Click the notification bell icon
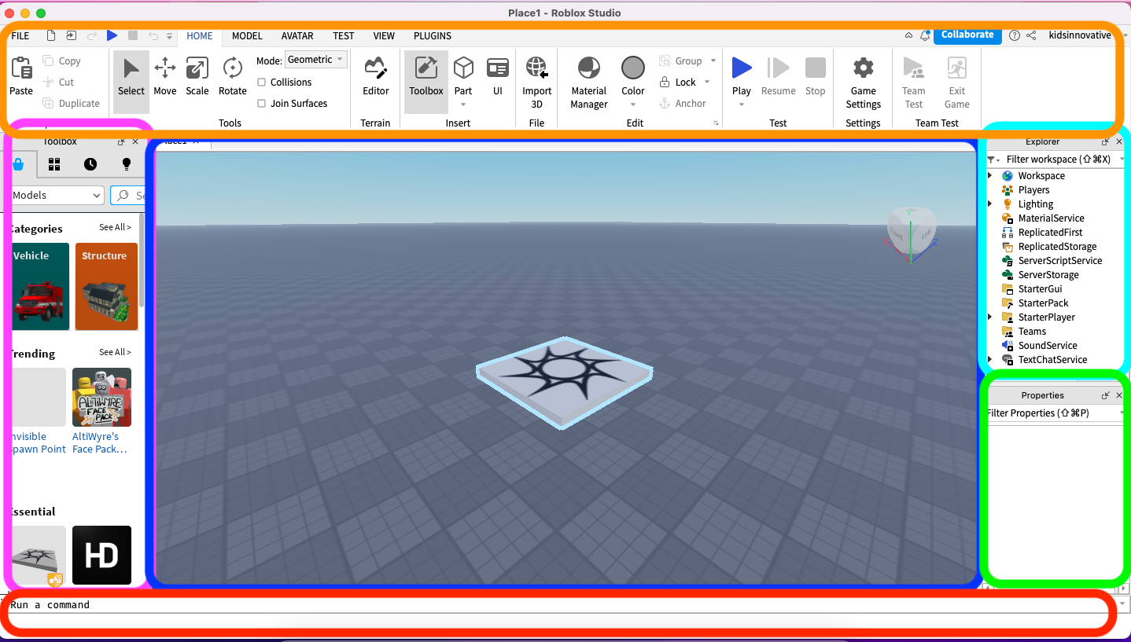 pyautogui.click(x=925, y=35)
